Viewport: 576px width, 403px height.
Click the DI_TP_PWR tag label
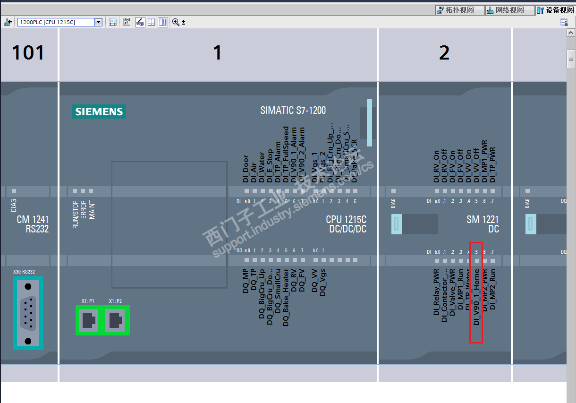[x=492, y=164]
